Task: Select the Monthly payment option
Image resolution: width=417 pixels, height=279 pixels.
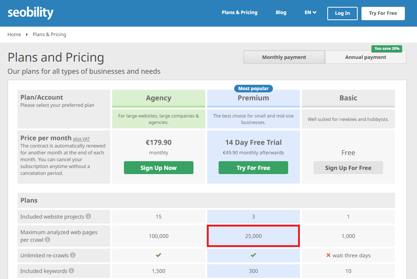Action: [284, 57]
